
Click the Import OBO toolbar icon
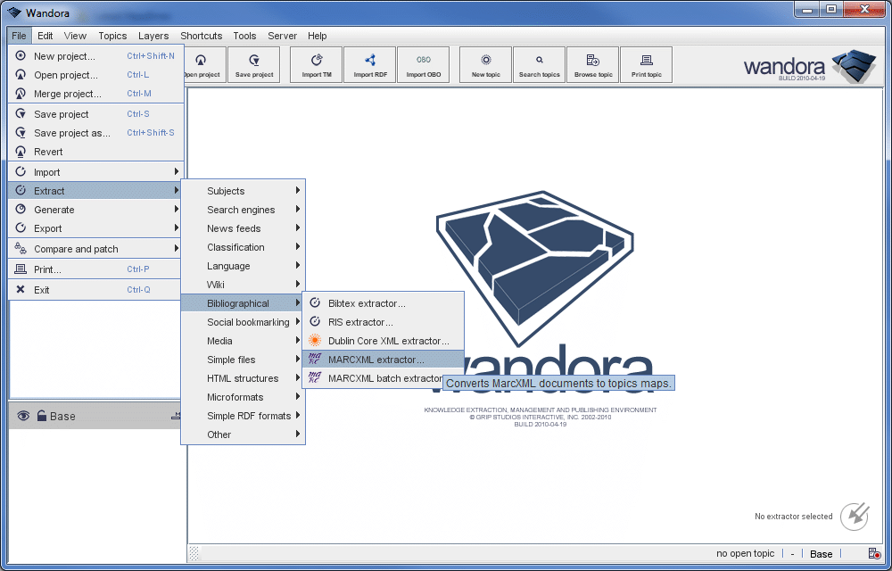[x=424, y=64]
